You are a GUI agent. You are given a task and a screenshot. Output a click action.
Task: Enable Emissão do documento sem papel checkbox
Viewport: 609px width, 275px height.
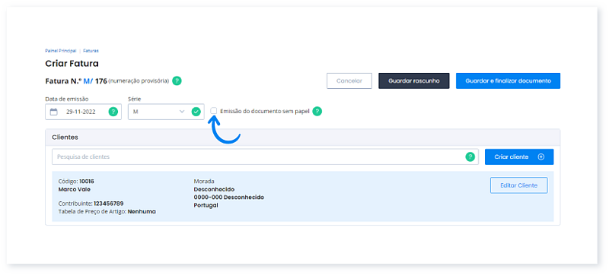214,111
